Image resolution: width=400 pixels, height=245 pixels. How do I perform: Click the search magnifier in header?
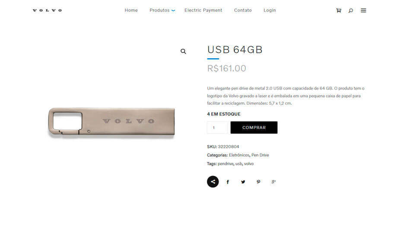[351, 10]
